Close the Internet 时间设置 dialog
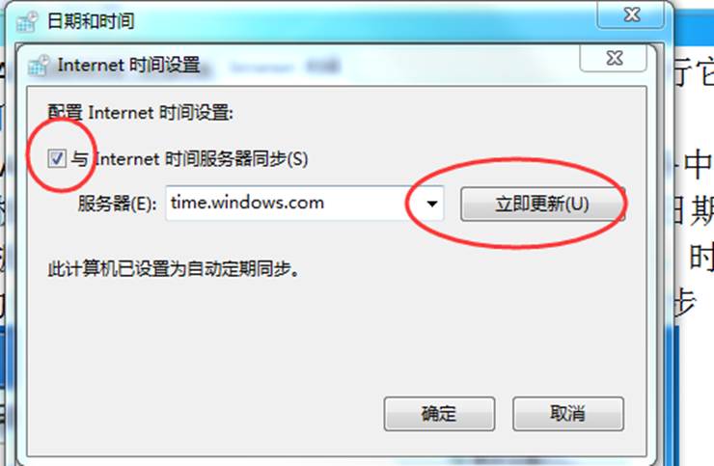This screenshot has height=466, width=714. coord(614,58)
